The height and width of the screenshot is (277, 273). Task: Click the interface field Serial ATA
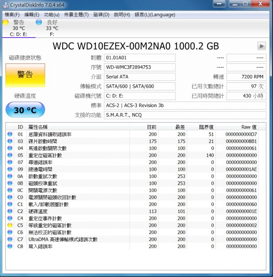tap(140, 77)
